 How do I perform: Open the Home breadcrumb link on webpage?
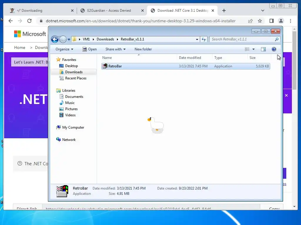20,47
